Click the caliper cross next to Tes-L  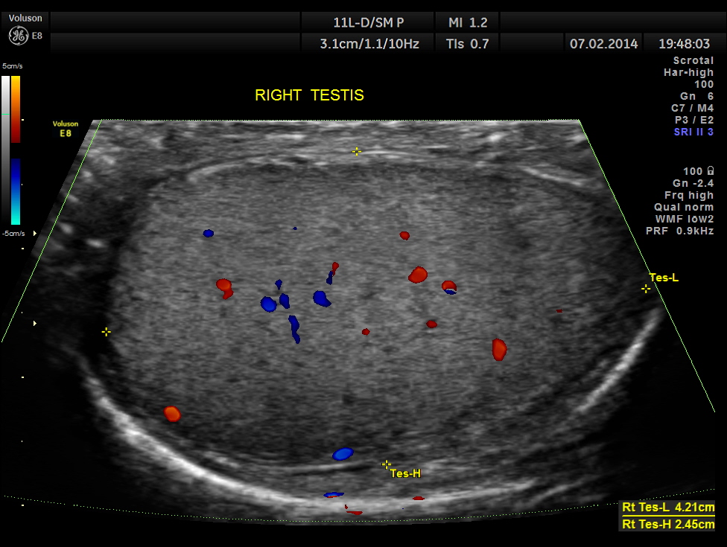(x=646, y=289)
